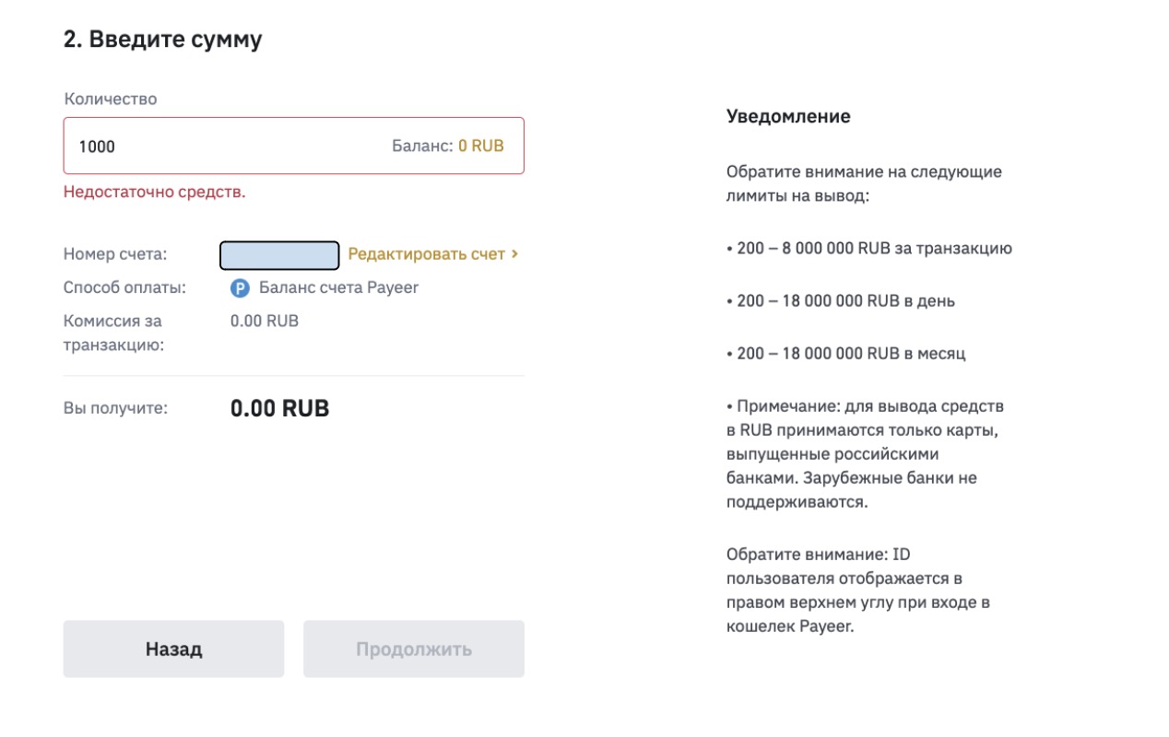
Task: Focus the Количество amount input field
Action: click(x=221, y=146)
